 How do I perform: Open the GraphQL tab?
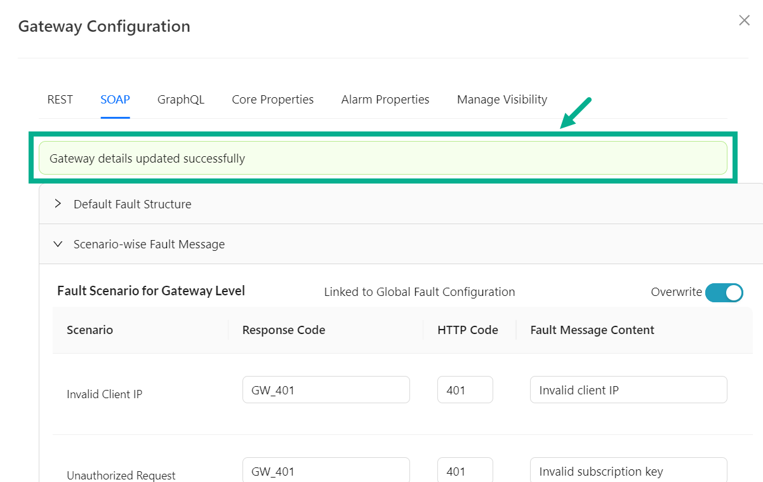click(x=181, y=100)
